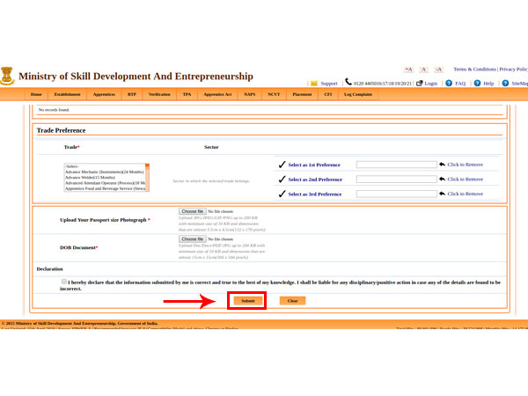This screenshot has height=396, width=528.
Task: Click to Remove the 3rd Preference
Action: click(x=465, y=194)
